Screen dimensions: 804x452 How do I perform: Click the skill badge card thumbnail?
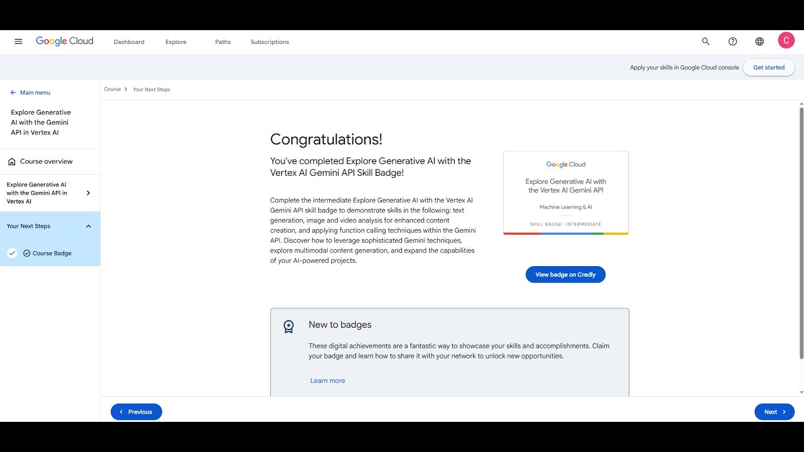[565, 193]
